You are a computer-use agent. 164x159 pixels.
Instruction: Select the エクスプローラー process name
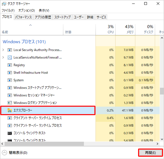[x=23, y=110]
